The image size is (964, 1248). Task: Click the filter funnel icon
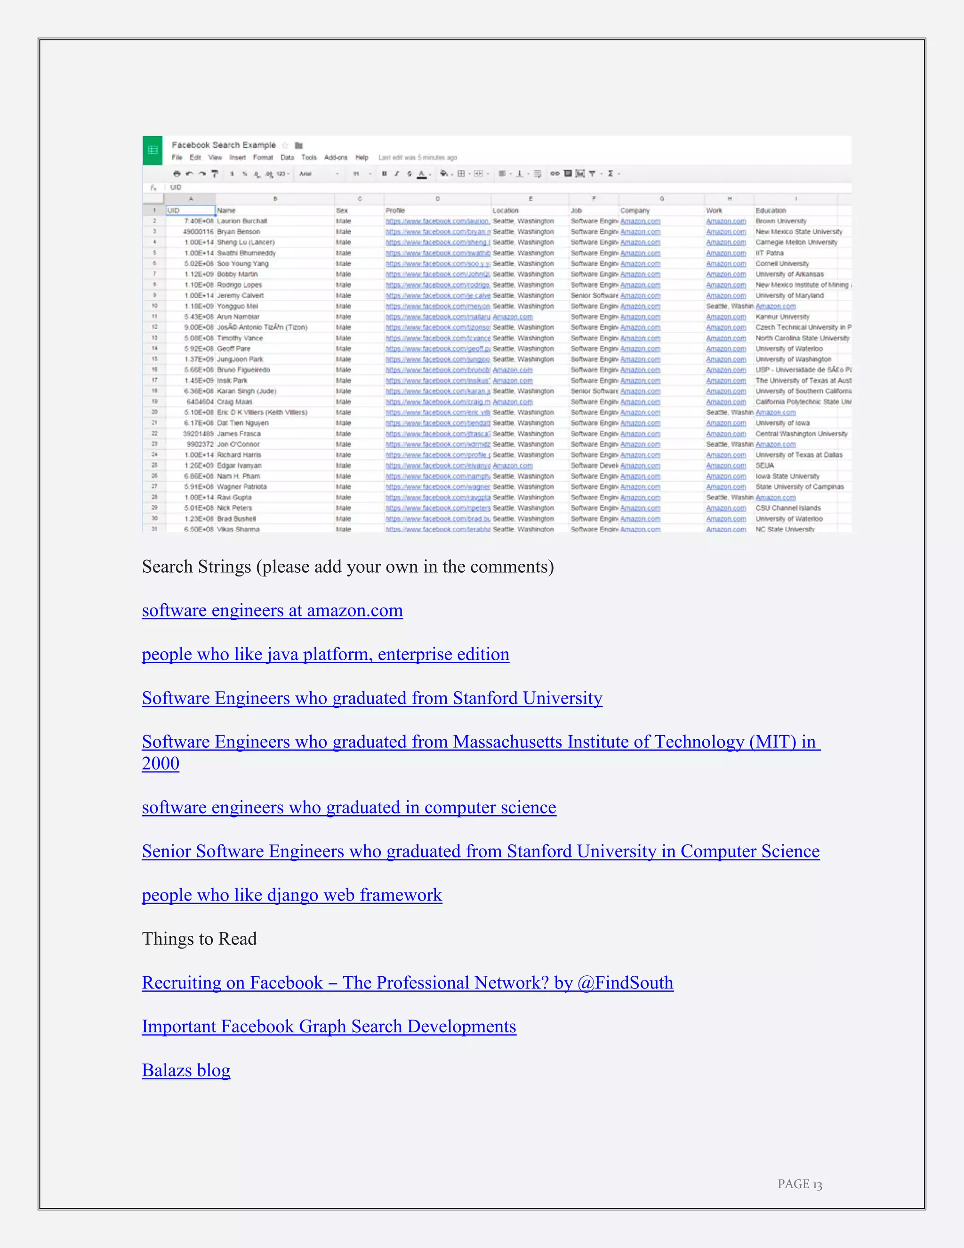click(592, 173)
